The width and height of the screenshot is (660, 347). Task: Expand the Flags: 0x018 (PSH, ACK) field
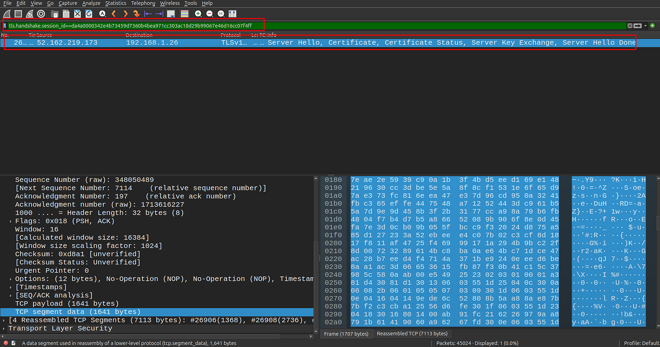[11, 221]
